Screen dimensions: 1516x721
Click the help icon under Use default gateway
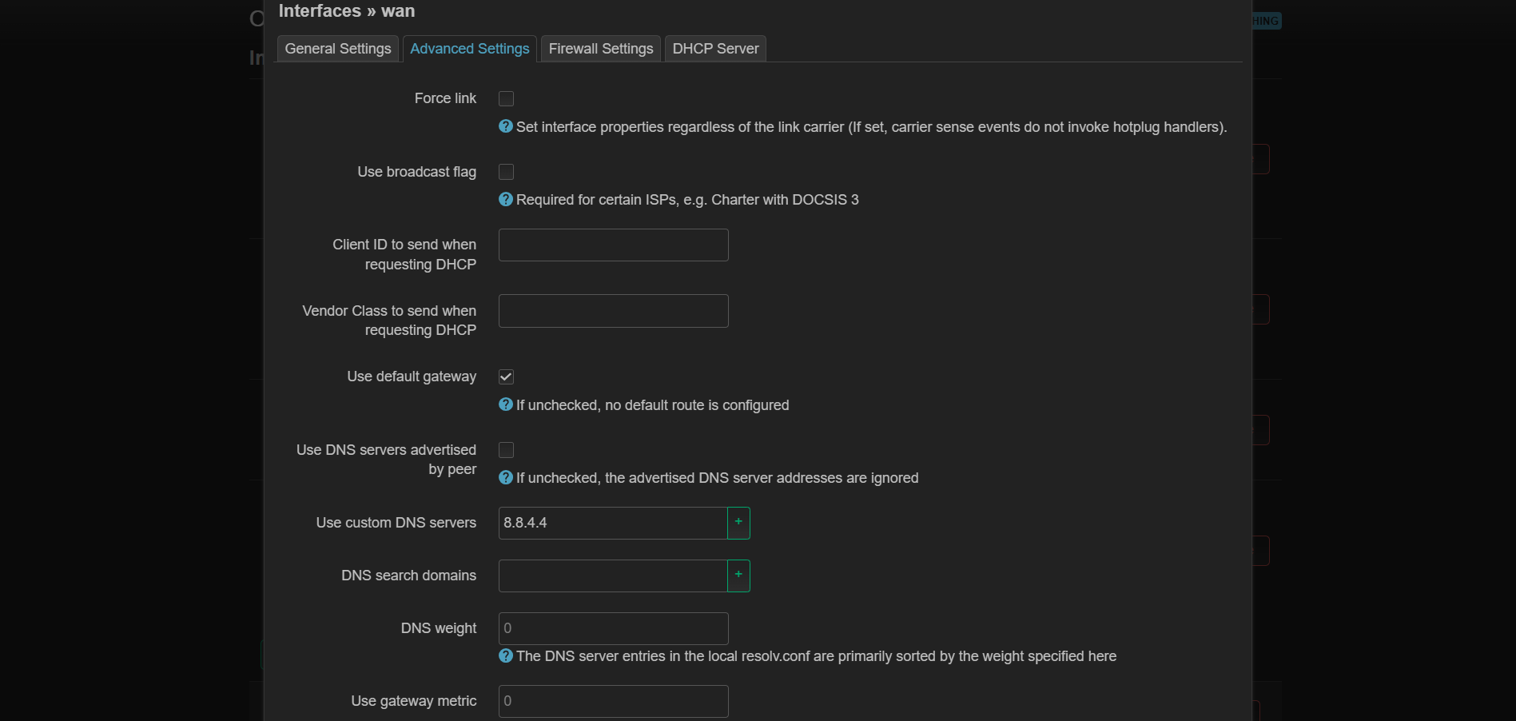[505, 404]
